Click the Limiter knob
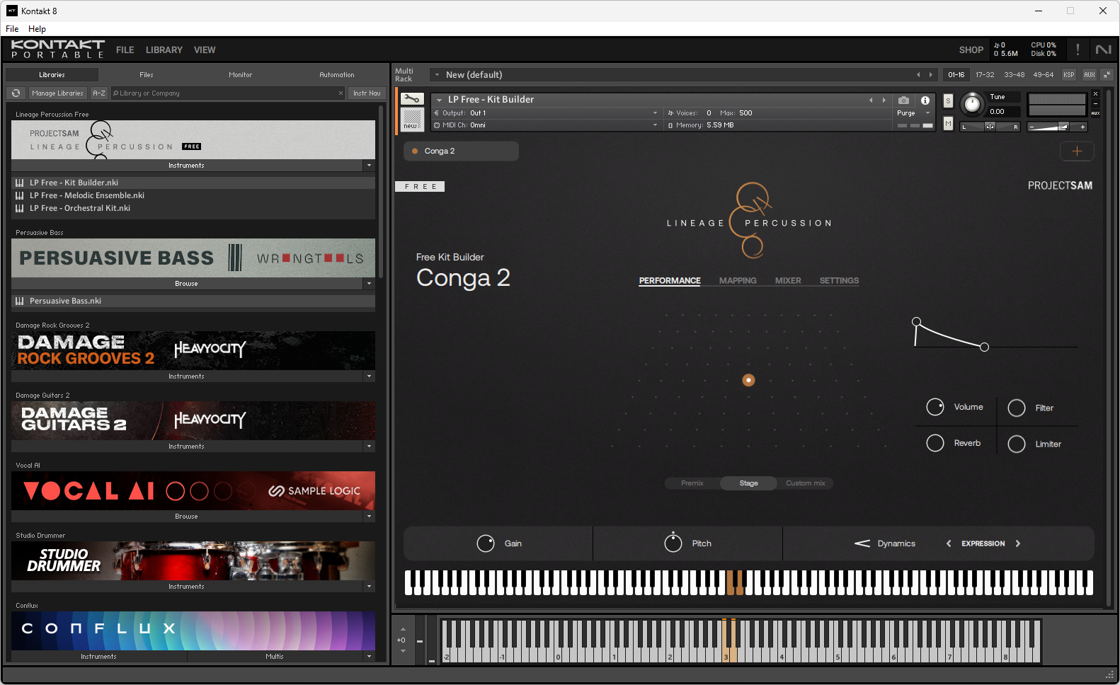Screen dimensions: 1120x685 pos(1017,444)
